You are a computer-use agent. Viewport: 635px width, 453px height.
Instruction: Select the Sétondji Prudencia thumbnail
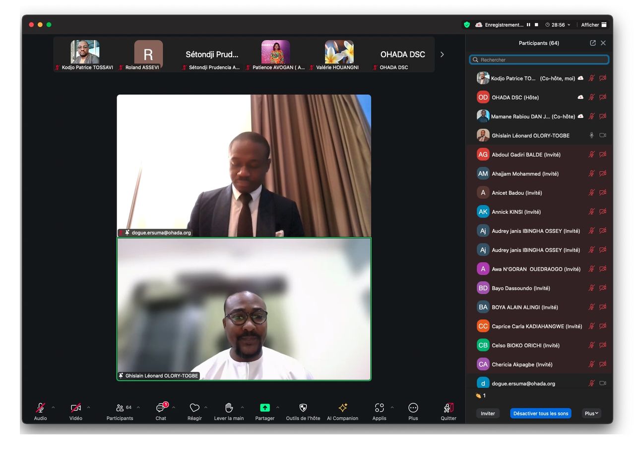click(212, 55)
